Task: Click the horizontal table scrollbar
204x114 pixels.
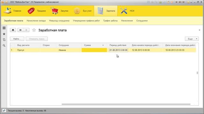Action: tap(126, 104)
